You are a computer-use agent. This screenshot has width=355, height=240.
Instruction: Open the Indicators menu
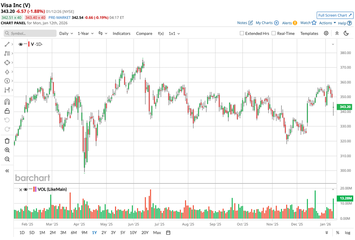click(122, 33)
